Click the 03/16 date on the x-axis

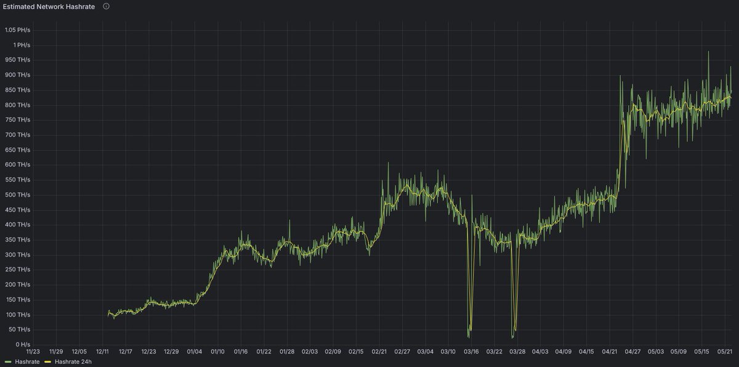tap(472, 352)
